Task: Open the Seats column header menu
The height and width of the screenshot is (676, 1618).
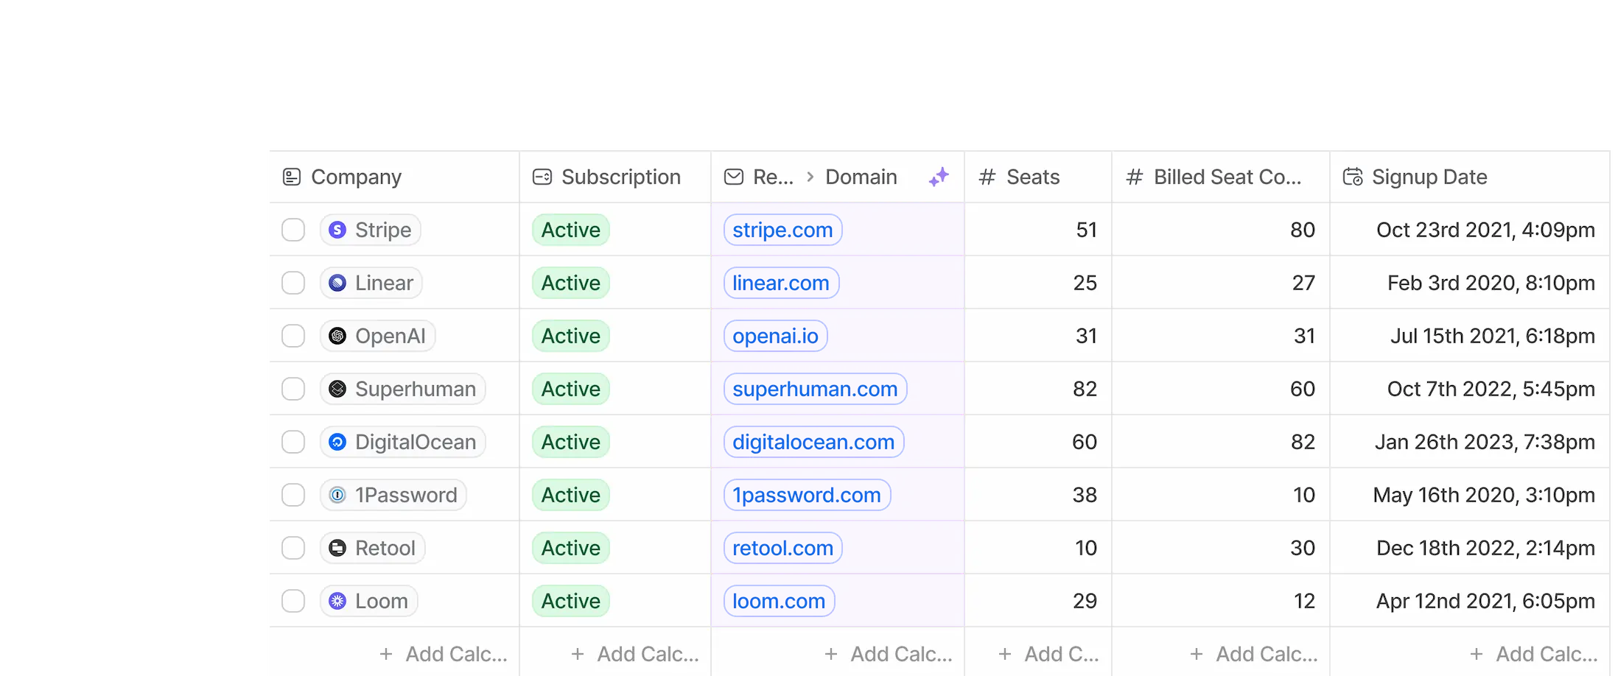Action: click(1032, 177)
